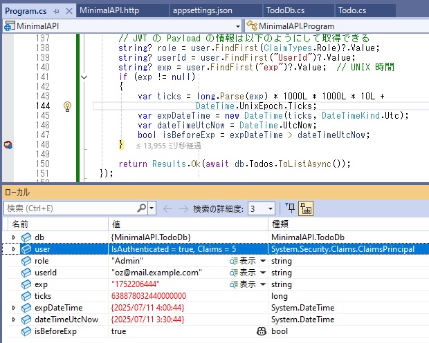Select the "1752206444" exp value
The height and width of the screenshot is (343, 429).
(x=135, y=284)
